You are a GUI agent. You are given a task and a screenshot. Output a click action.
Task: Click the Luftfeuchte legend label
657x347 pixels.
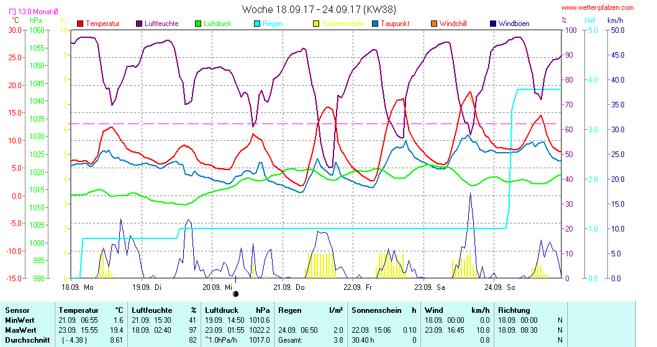(x=161, y=24)
